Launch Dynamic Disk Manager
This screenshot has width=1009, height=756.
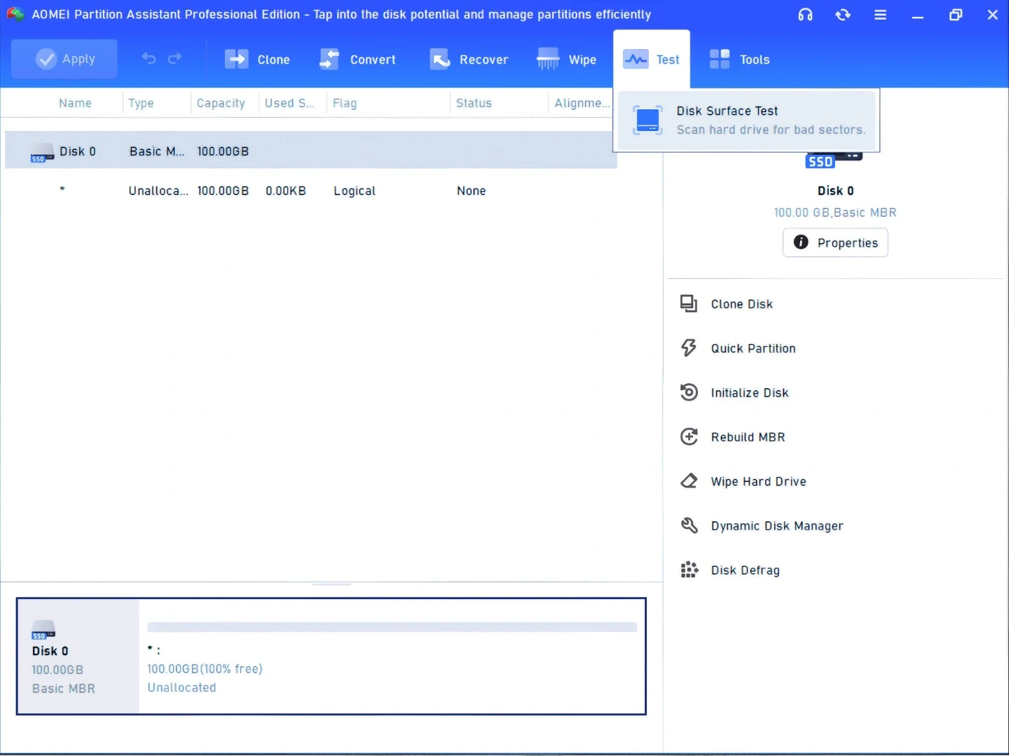coord(776,525)
